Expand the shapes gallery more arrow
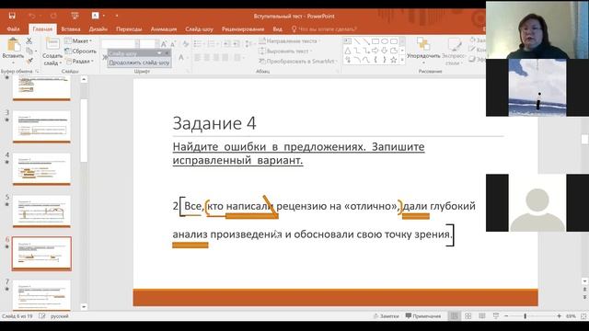This screenshot has height=331, width=589. point(402,60)
